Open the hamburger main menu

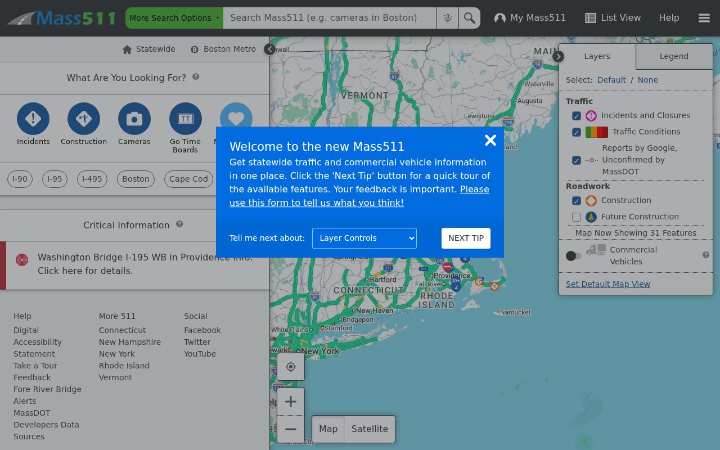point(704,18)
